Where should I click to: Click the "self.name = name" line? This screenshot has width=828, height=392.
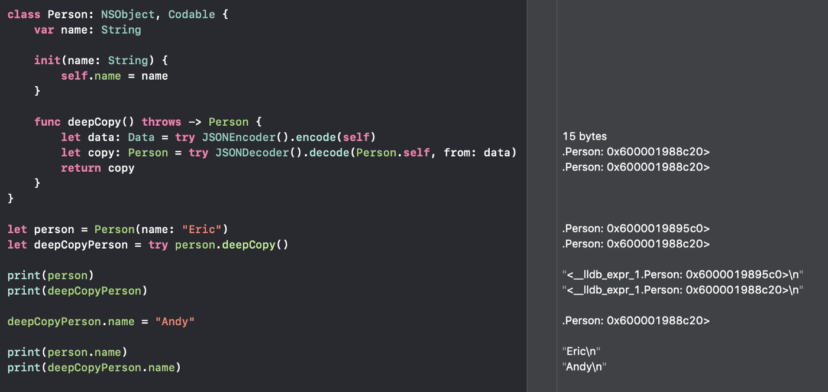click(x=114, y=76)
